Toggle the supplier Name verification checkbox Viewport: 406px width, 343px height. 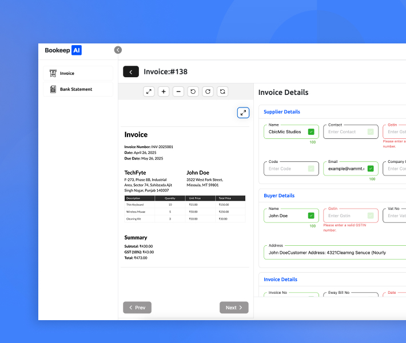click(311, 132)
